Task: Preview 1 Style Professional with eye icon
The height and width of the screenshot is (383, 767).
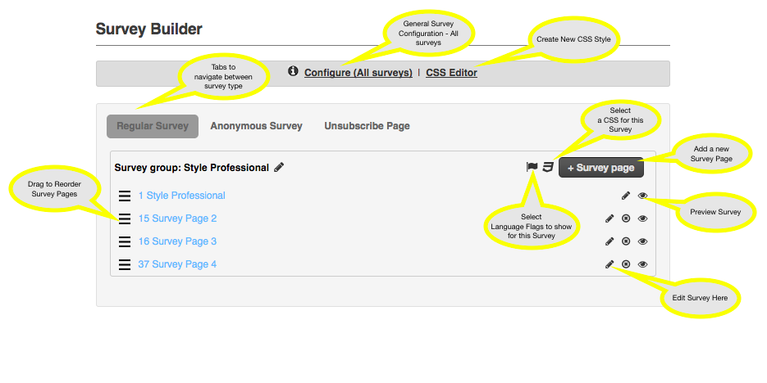Action: 643,196
